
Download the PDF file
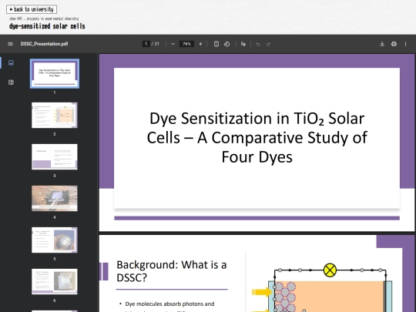[382, 44]
